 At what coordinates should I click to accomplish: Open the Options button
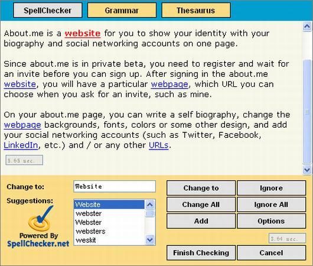pos(271,221)
